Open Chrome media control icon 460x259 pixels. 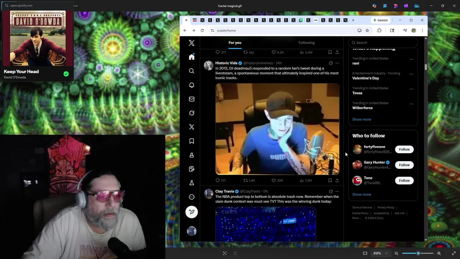point(405,31)
